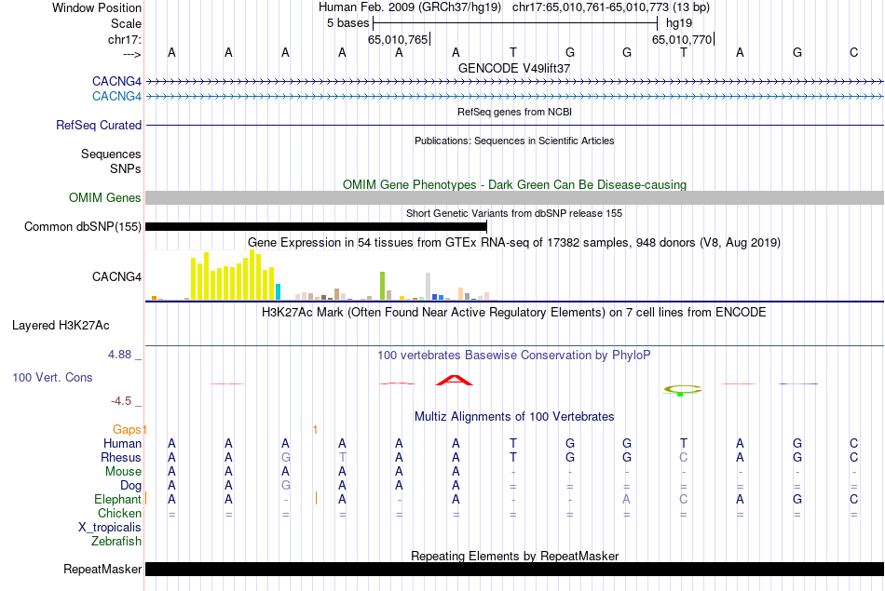Click the tallest yellow bar in GTEx chart

pyautogui.click(x=252, y=275)
